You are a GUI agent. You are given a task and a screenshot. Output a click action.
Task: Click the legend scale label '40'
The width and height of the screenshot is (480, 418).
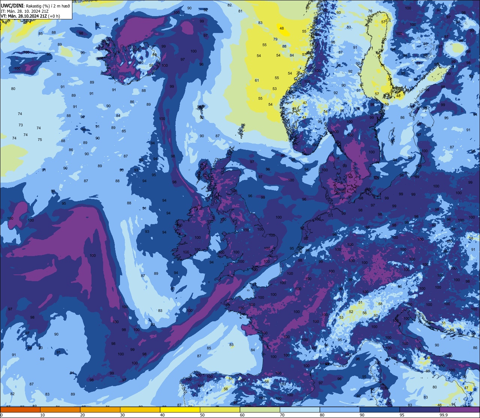(x=162, y=415)
